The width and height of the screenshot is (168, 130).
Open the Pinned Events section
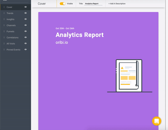tap(15, 50)
